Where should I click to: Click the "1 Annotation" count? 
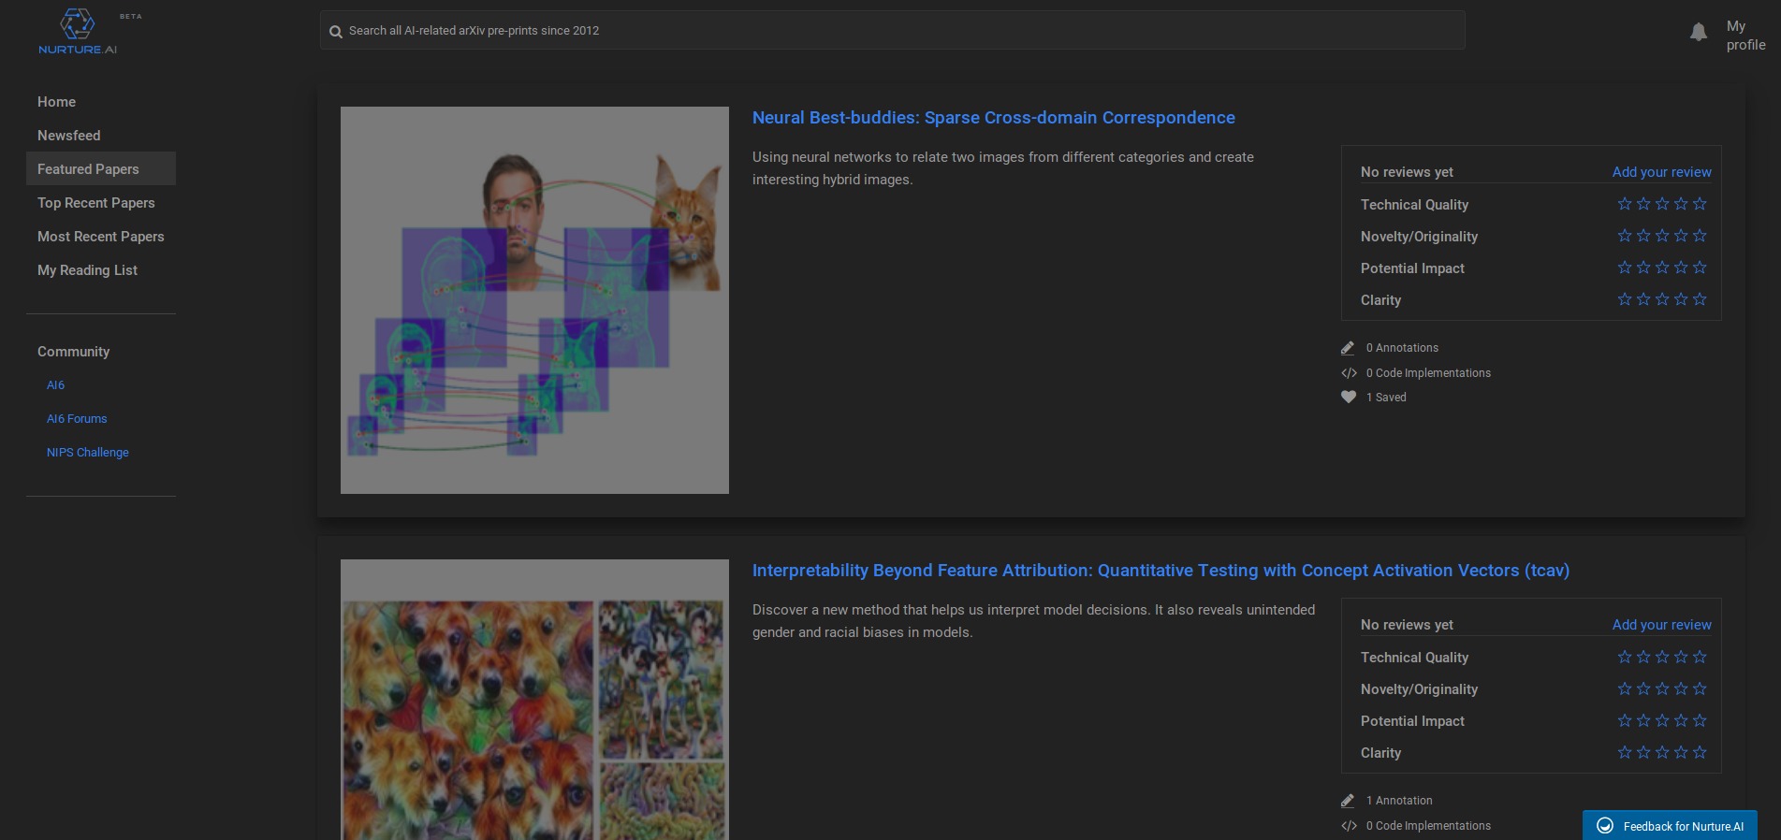(1399, 801)
